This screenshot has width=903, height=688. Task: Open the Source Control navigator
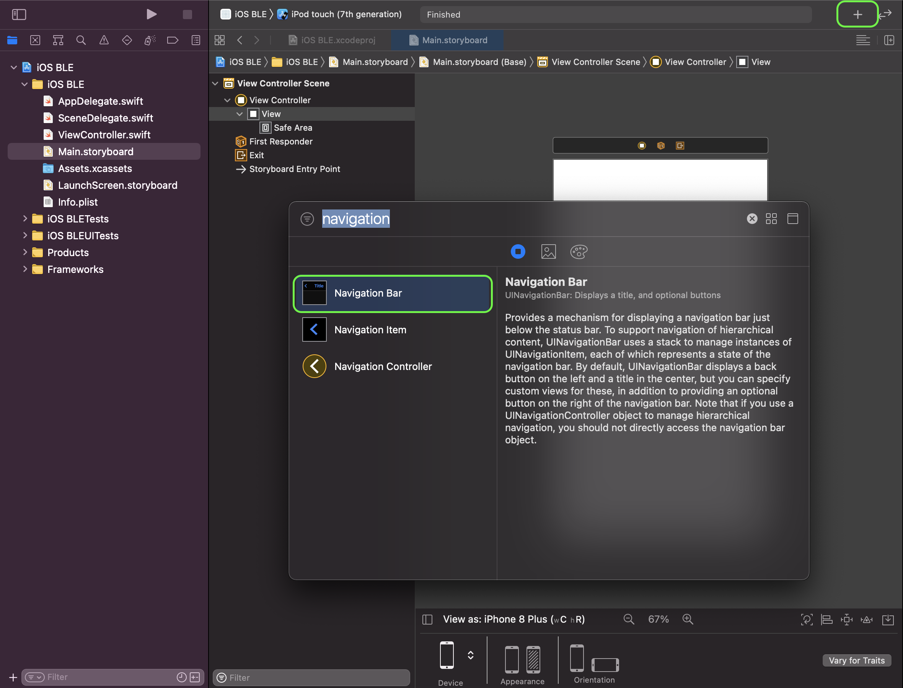(x=35, y=40)
